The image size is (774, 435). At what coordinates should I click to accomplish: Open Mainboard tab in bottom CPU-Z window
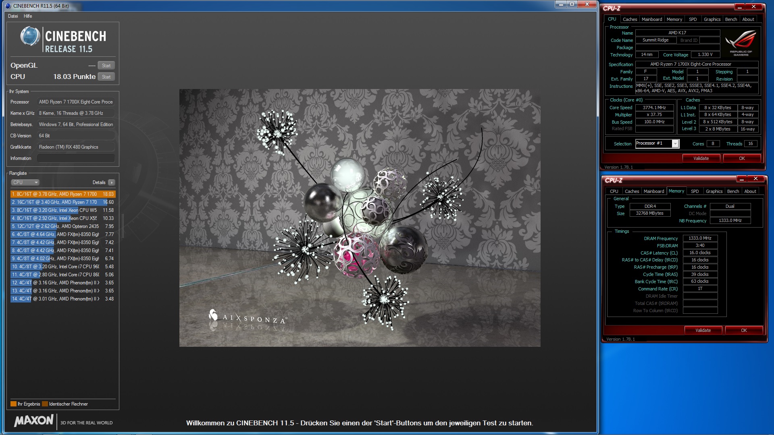point(654,191)
